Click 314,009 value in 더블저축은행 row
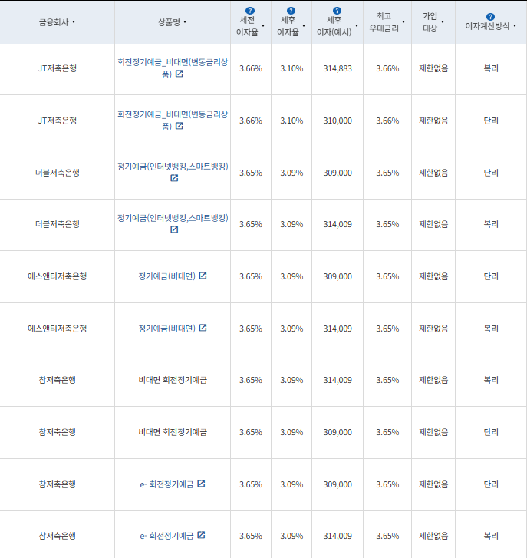This screenshot has width=527, height=558. coord(338,224)
